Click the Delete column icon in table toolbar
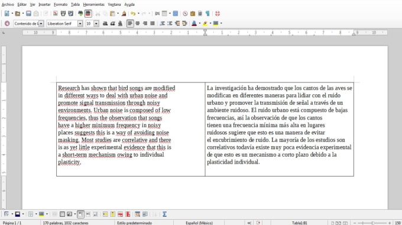402x225 pixels. pyautogui.click(x=128, y=214)
